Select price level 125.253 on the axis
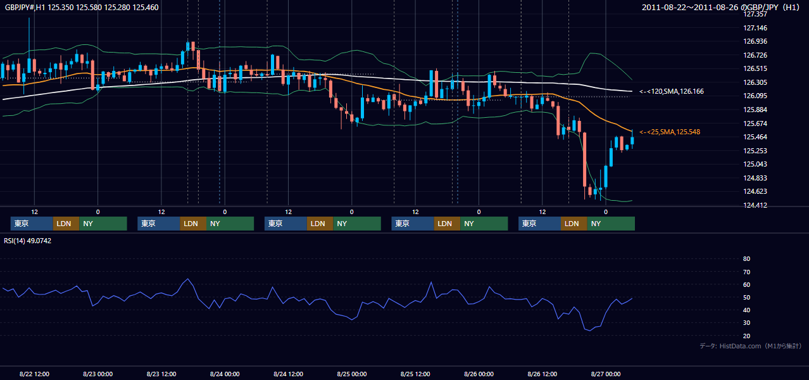This screenshot has width=809, height=380. point(755,151)
